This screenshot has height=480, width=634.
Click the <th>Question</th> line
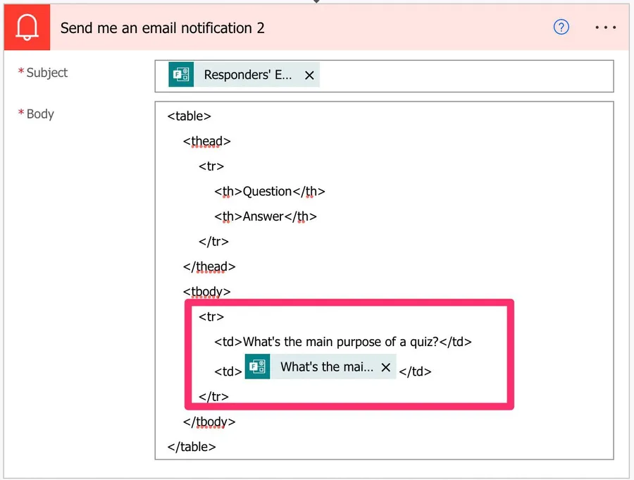pyautogui.click(x=270, y=191)
